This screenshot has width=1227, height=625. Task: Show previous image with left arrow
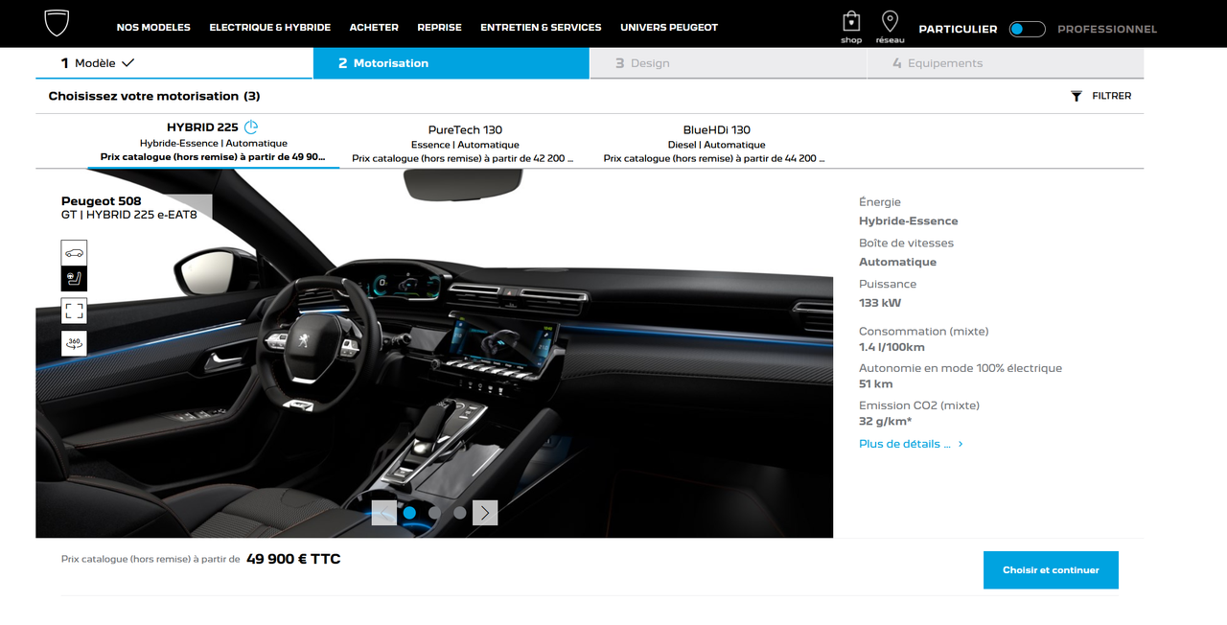(384, 513)
